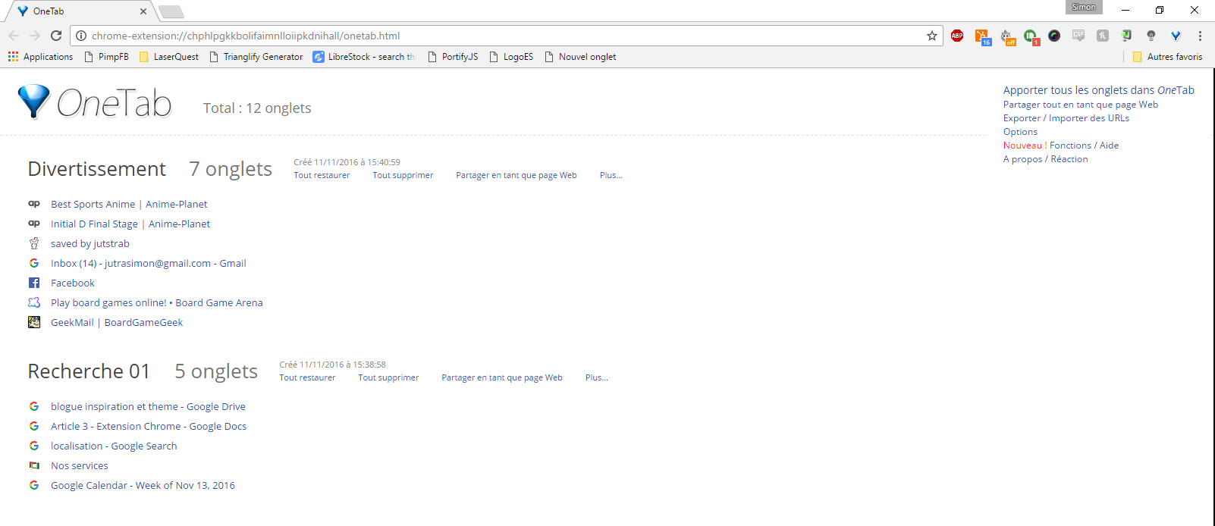This screenshot has height=526, width=1215.
Task: Click the Google favicon beside Inbox (14)
Action: 34,263
